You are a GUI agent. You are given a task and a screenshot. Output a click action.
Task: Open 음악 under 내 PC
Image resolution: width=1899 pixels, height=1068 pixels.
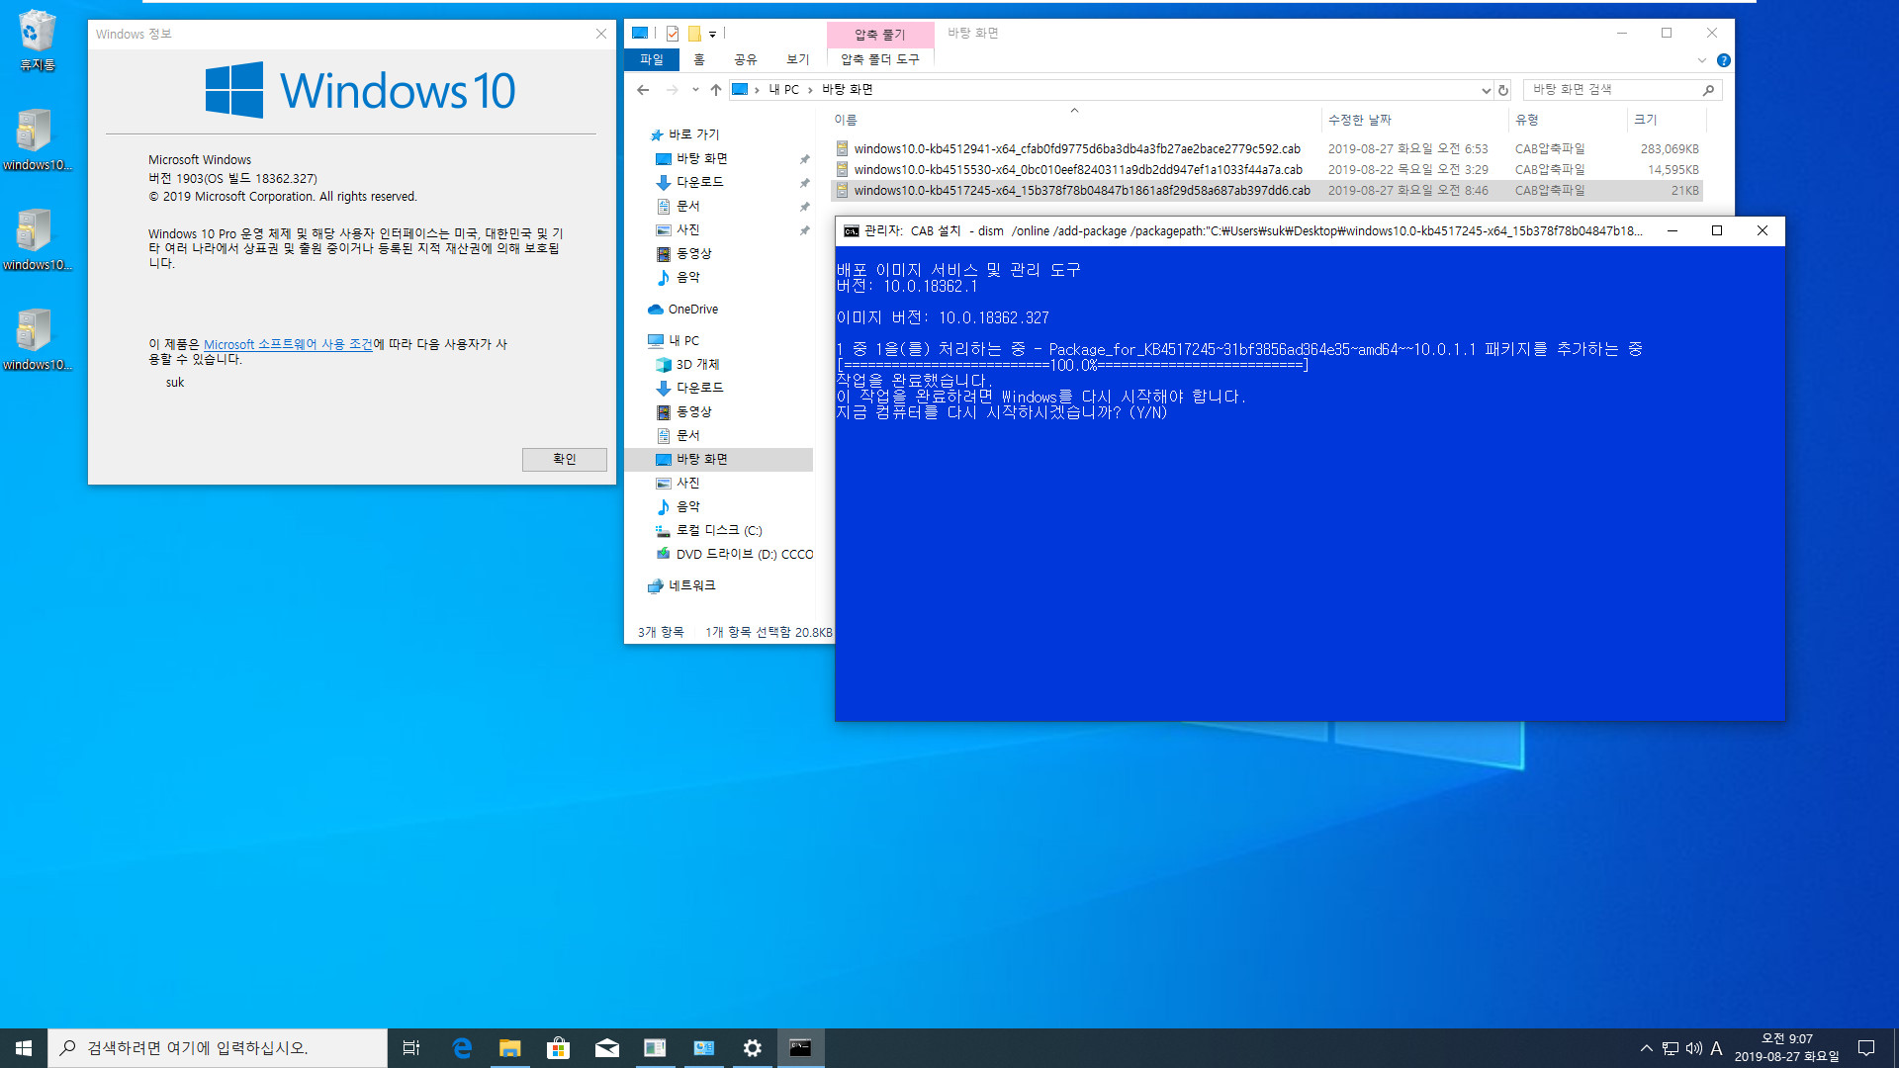click(x=687, y=506)
